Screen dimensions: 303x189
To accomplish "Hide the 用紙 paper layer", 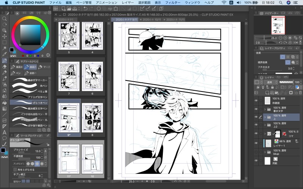I will pyautogui.click(x=256, y=160).
